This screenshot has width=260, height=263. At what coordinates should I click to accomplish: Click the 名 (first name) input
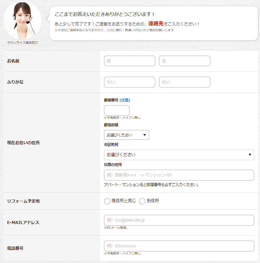pyautogui.click(x=185, y=61)
